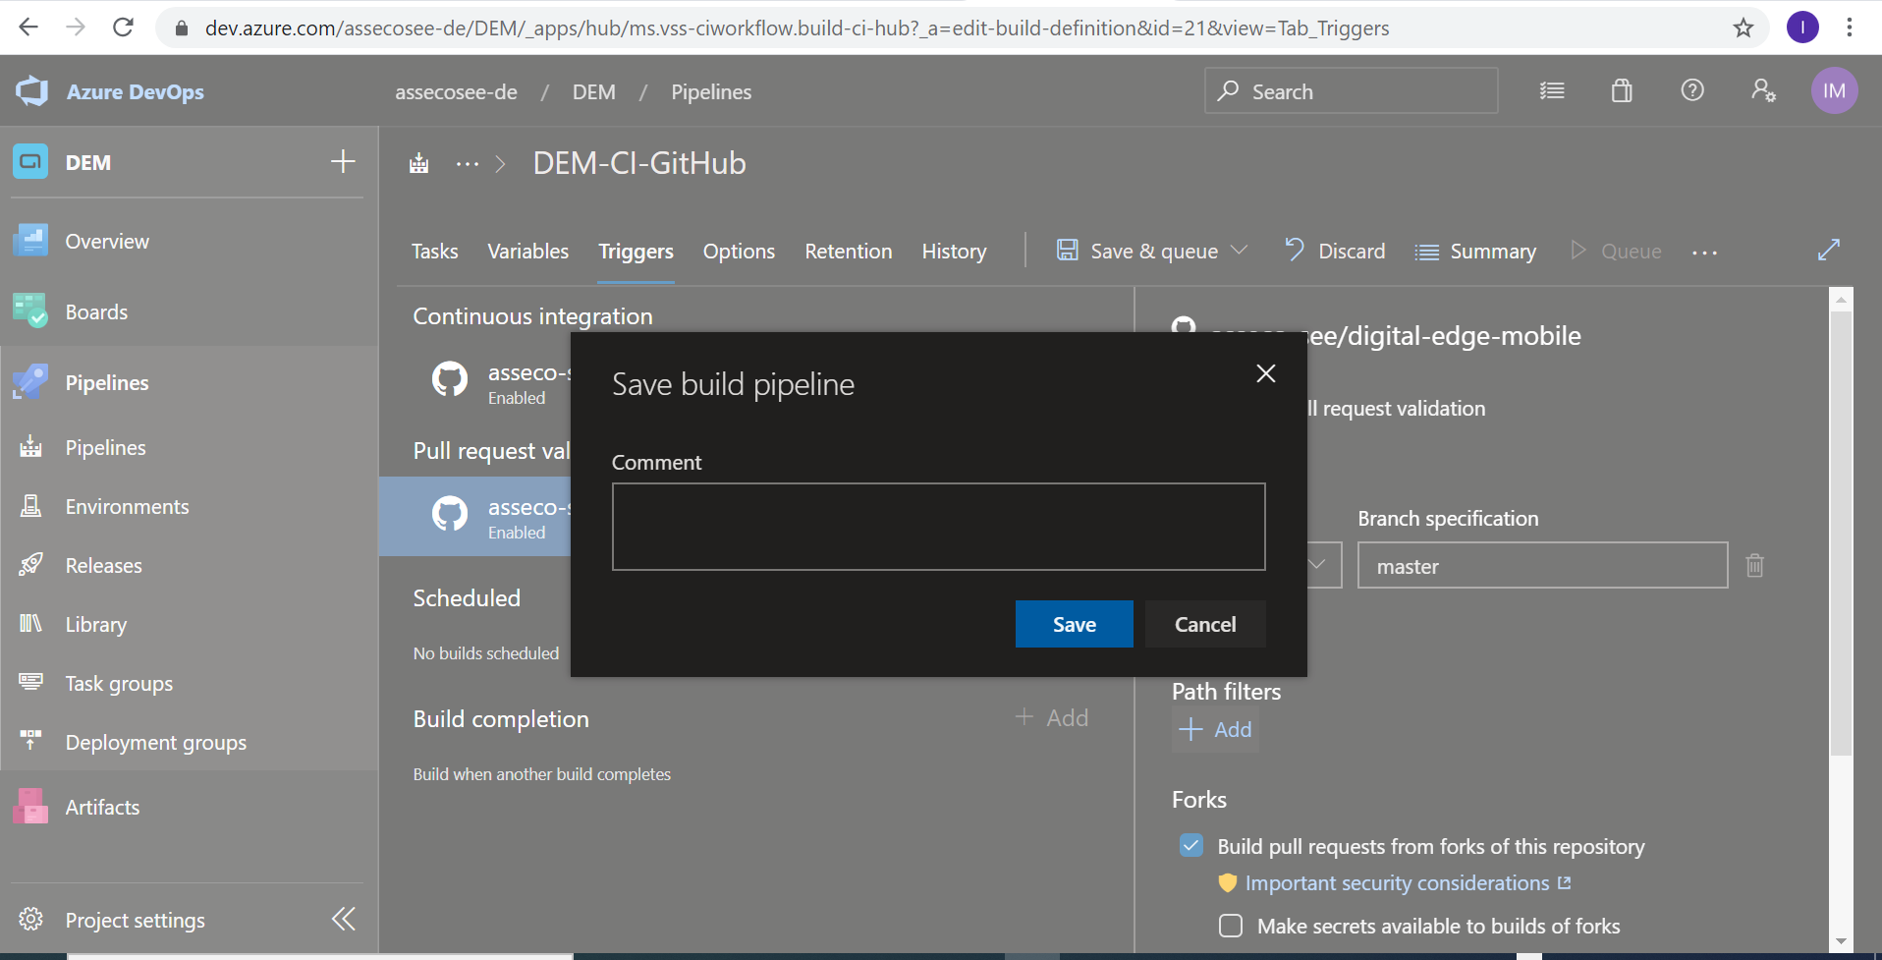Click the Pipelines breadcrumb link
The height and width of the screenshot is (960, 1882).
[x=711, y=91]
